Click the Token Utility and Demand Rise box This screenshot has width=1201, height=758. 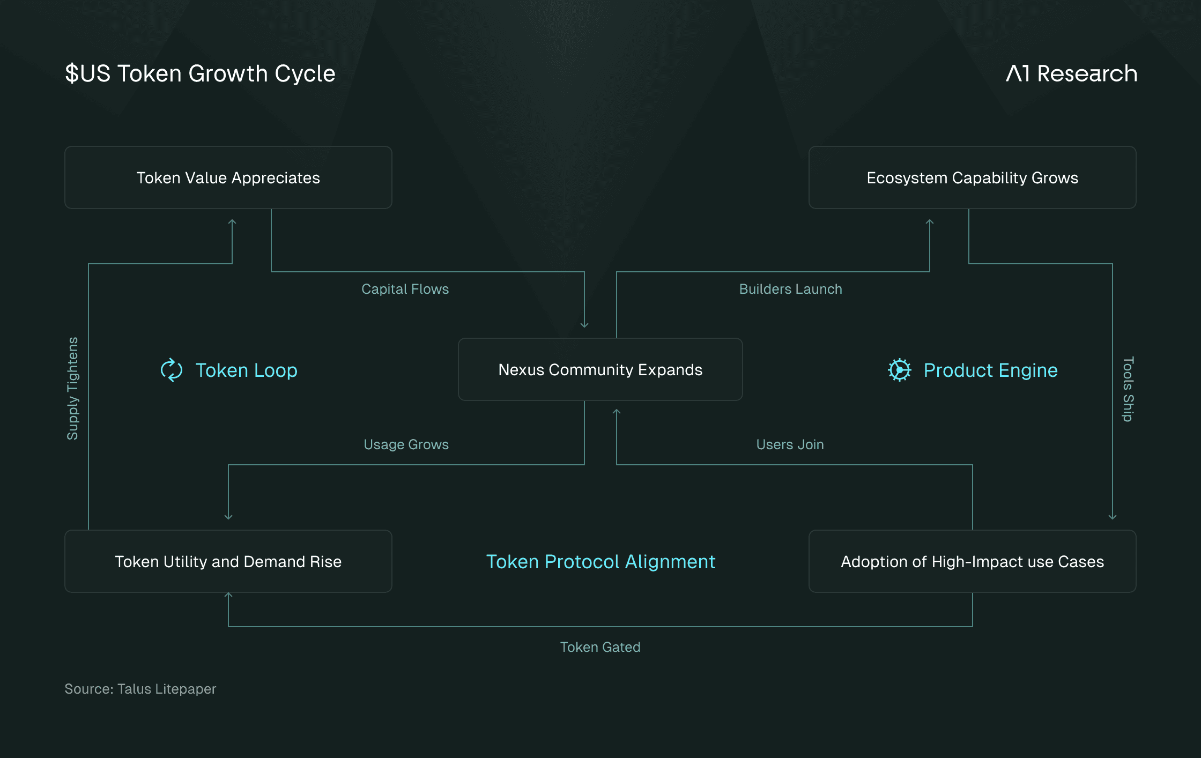pos(228,561)
